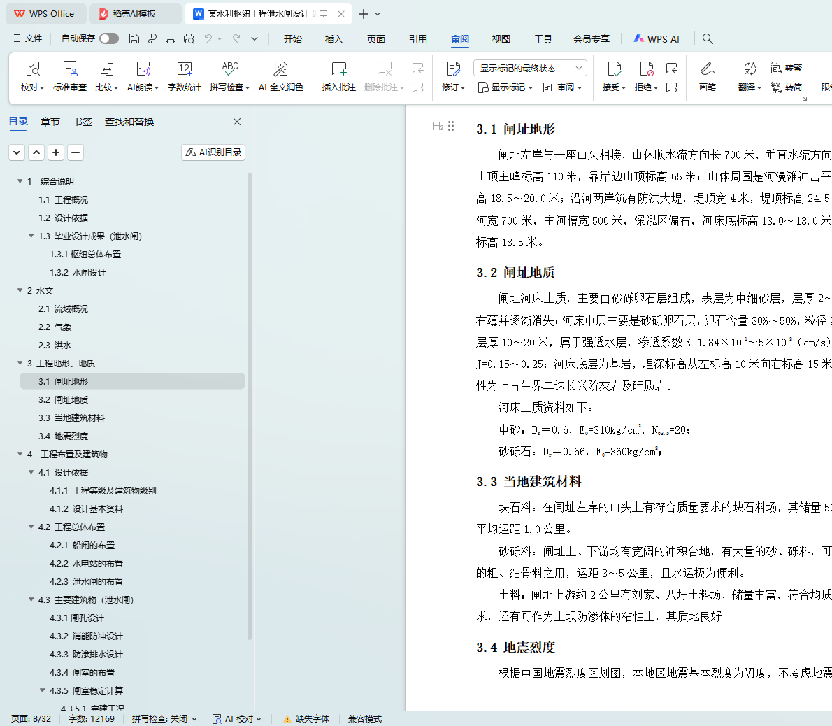Open the 书签 tab in navigation pane

click(83, 122)
